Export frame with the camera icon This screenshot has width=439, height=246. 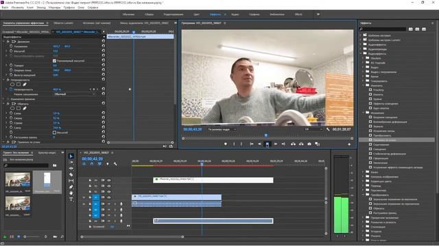point(309,144)
